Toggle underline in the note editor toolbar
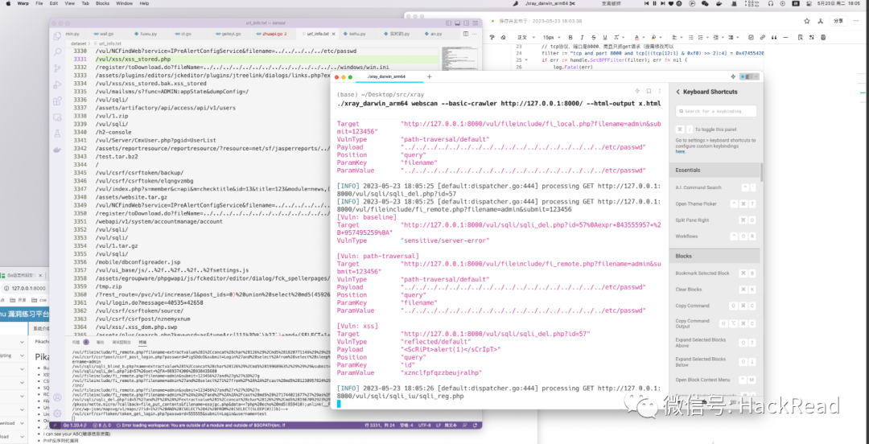 click(x=605, y=37)
